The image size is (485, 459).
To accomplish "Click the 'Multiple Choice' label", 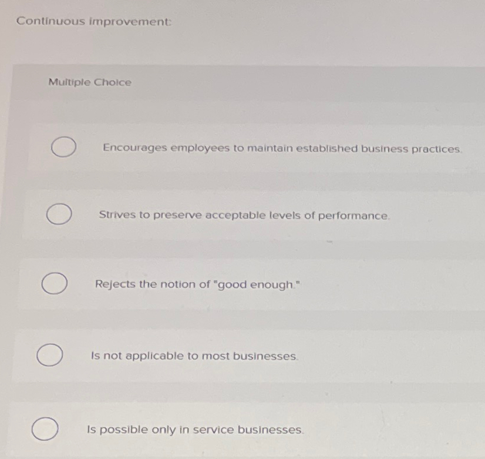I will click(89, 82).
